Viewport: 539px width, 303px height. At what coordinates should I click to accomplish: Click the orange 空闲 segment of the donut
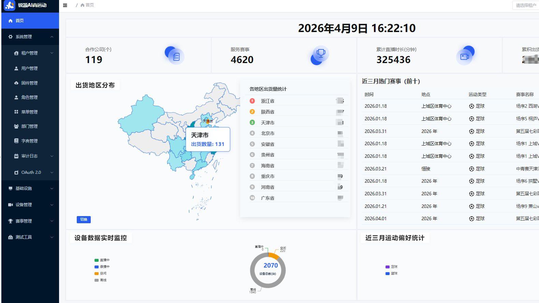(x=274, y=256)
